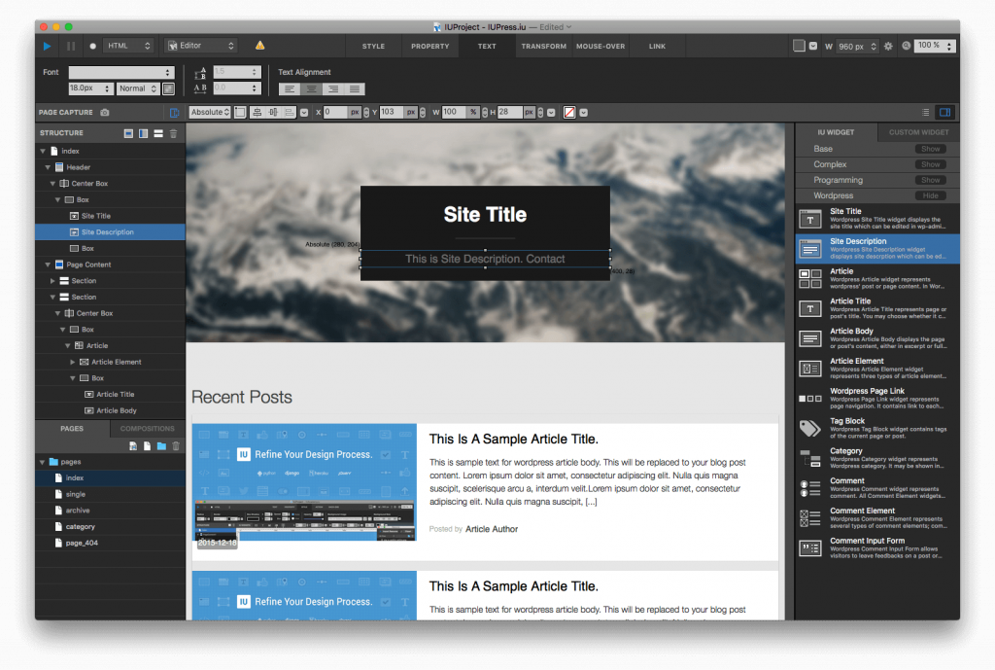Viewport: 995px width, 670px height.
Task: Click the list view icon above widget panel
Action: pos(926,113)
